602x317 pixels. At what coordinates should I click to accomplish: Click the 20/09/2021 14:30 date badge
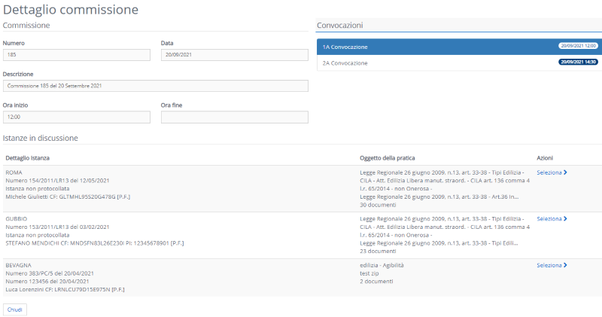[x=578, y=62]
